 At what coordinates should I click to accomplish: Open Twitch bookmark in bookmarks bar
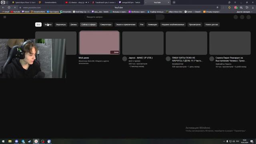point(26,12)
